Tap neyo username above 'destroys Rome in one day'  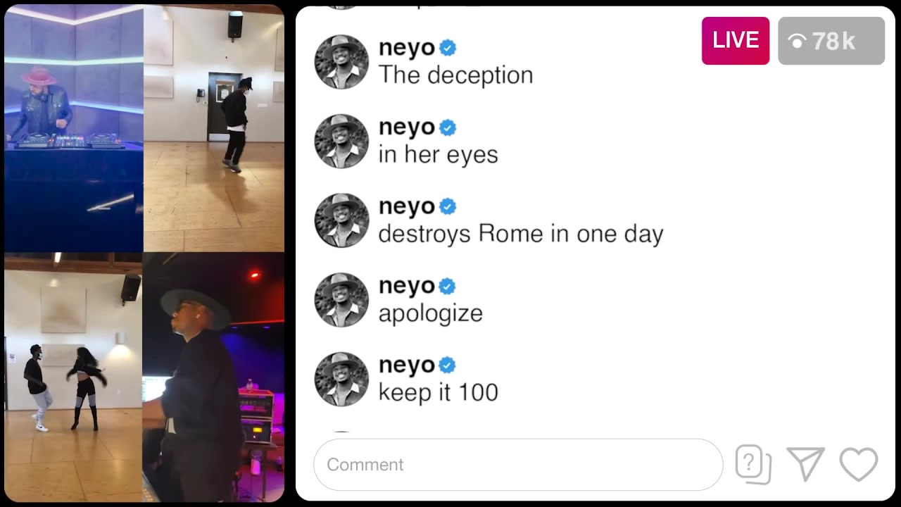click(x=407, y=207)
